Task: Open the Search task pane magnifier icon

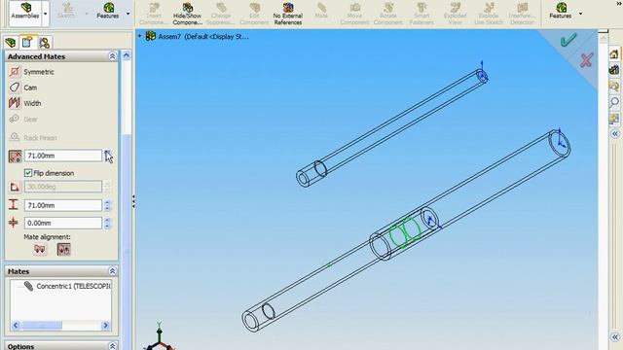Action: 614,102
